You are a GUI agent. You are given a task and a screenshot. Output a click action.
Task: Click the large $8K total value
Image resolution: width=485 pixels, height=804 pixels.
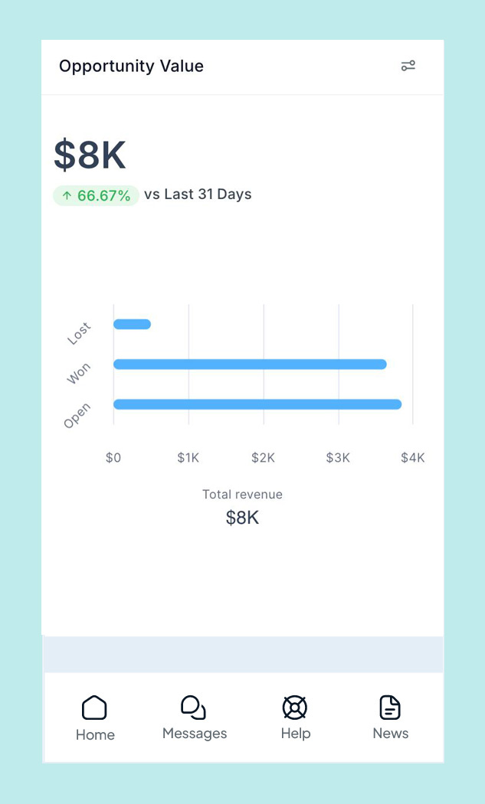click(90, 155)
